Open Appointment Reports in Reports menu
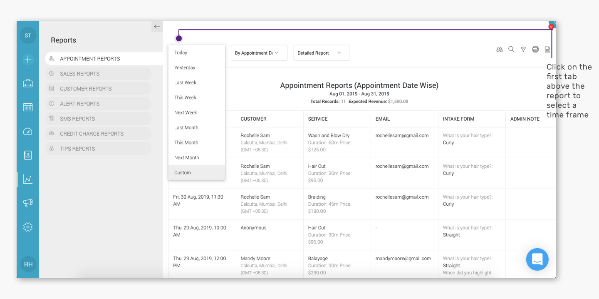Viewport: 599px width, 299px height. tap(104, 59)
